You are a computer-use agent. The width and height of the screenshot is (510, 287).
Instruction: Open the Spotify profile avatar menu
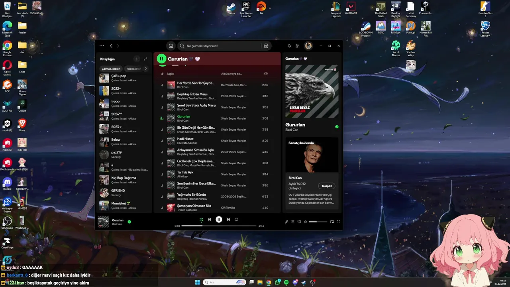pyautogui.click(x=308, y=46)
